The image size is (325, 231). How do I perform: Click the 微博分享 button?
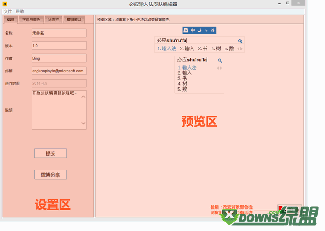point(50,175)
